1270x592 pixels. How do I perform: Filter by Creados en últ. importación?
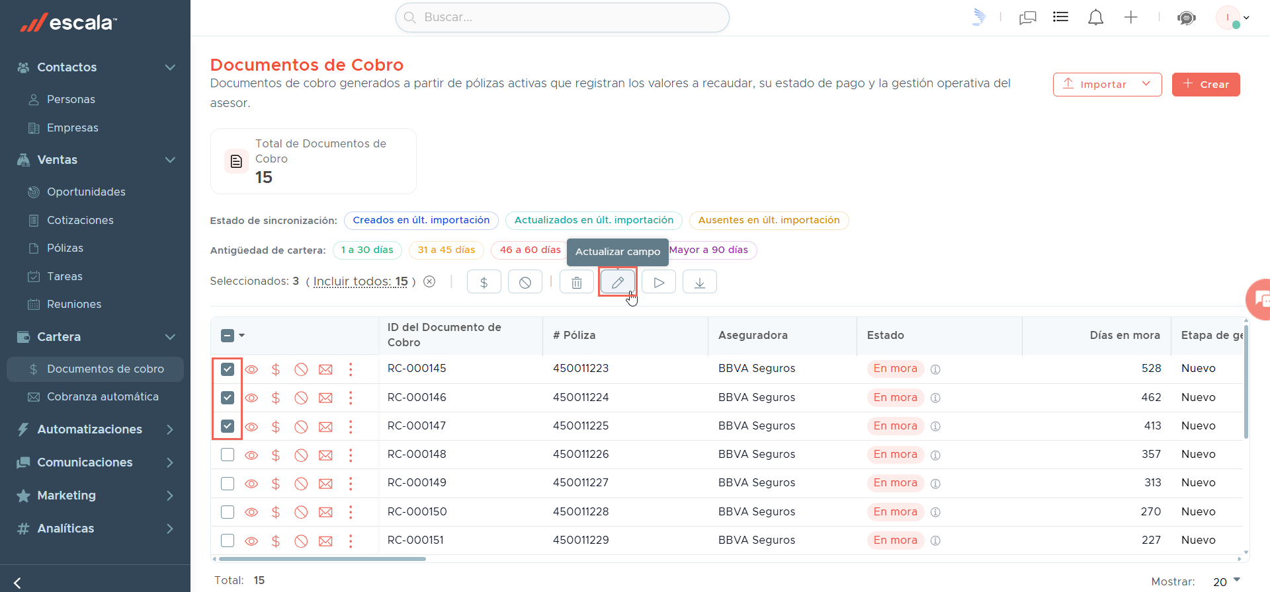tap(421, 220)
